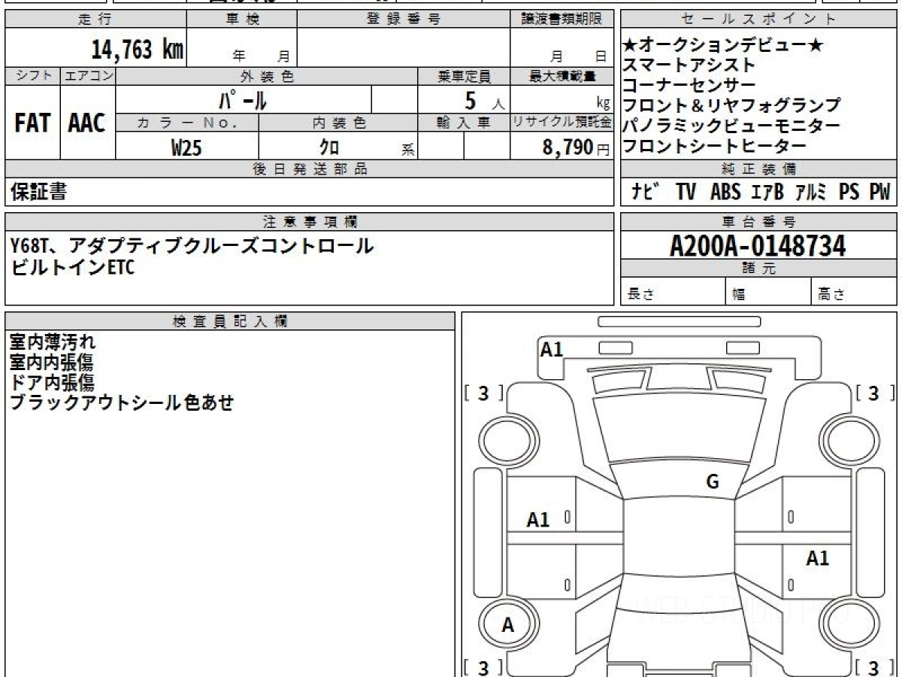Select the 登録番号 header
The image size is (902, 677).
click(404, 20)
